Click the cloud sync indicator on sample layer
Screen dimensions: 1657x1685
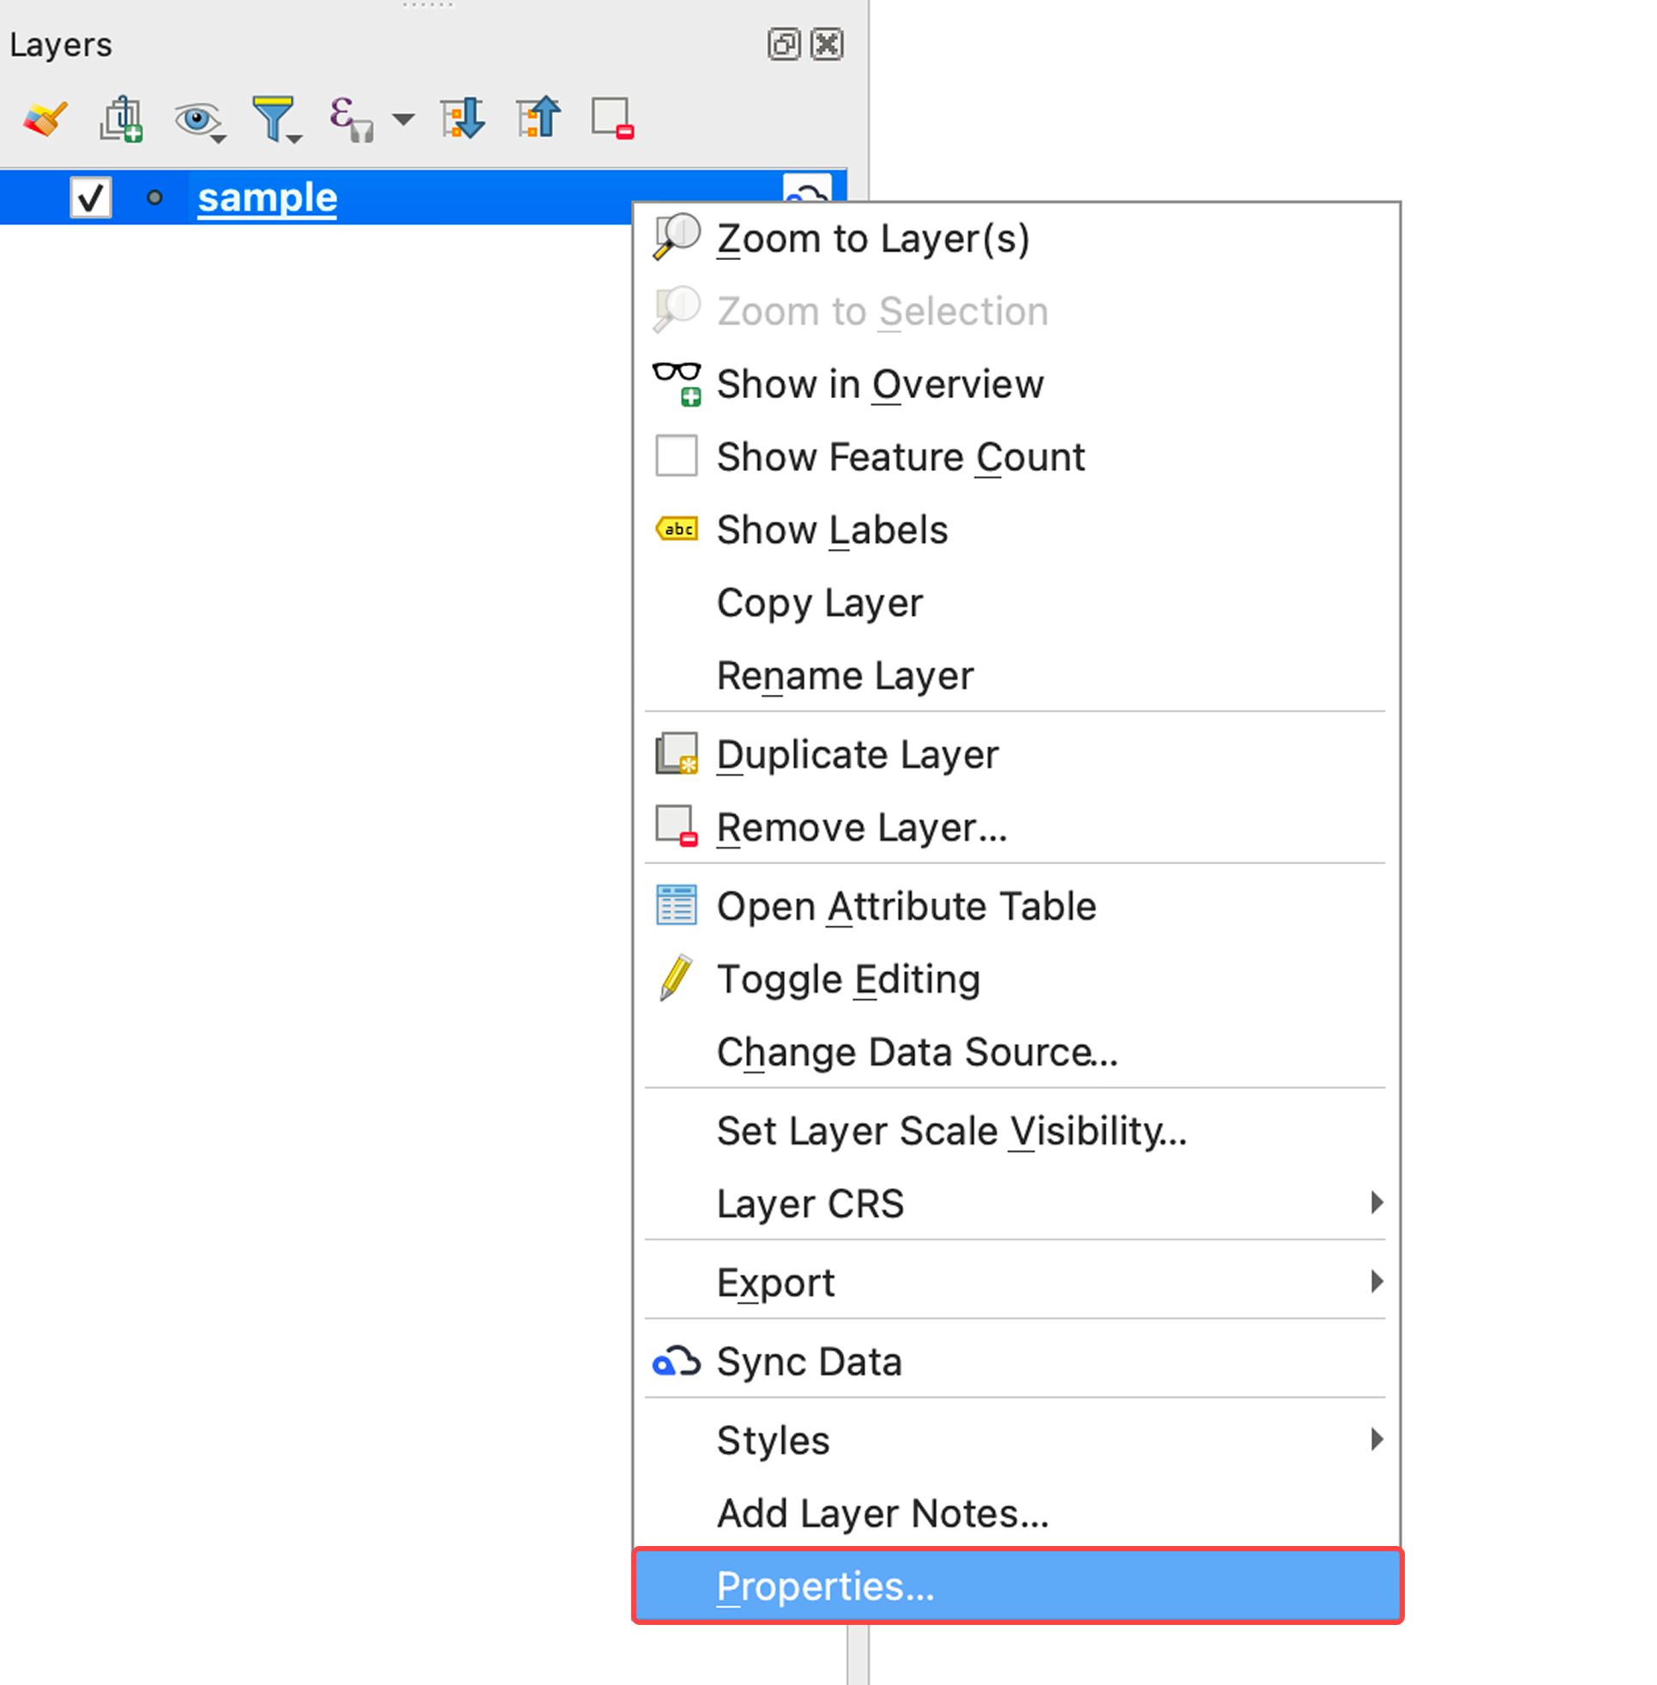[807, 188]
